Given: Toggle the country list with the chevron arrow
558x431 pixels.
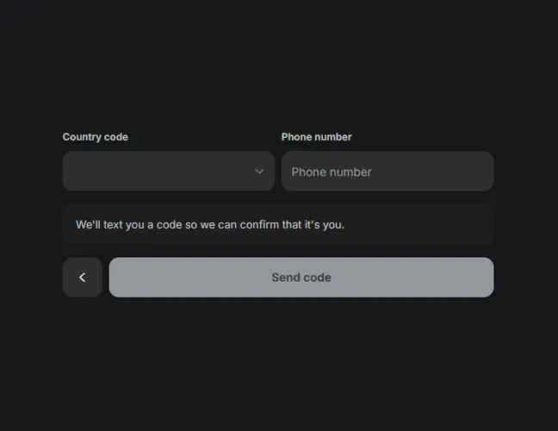Looking at the screenshot, I should click(x=259, y=172).
